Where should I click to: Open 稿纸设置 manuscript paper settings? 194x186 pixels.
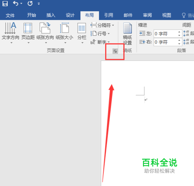pos(127,34)
